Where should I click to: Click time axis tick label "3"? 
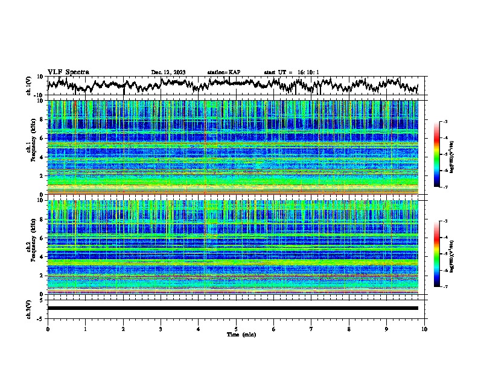pos(161,329)
